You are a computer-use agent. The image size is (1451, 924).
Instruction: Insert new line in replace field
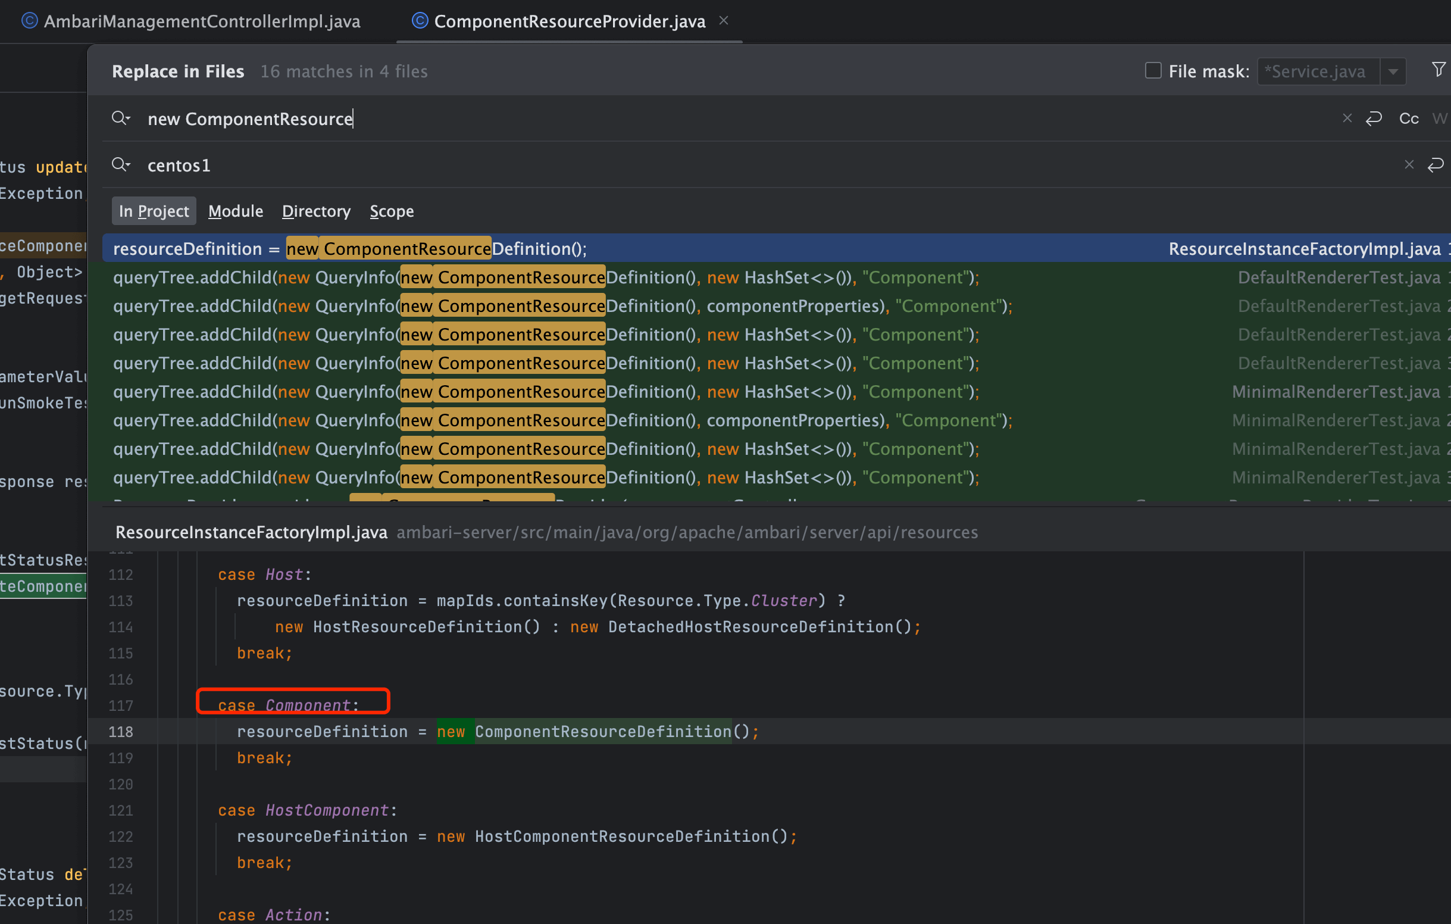1436,164
